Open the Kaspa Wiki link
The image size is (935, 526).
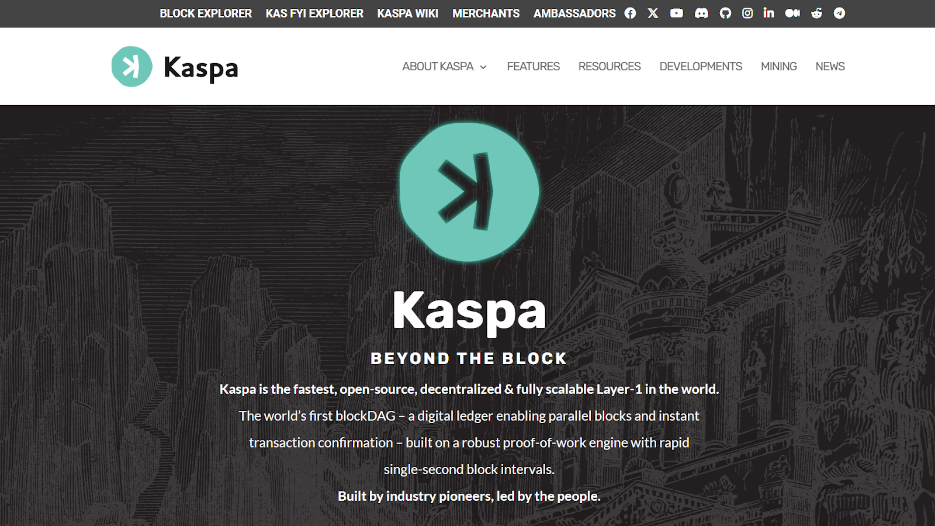coord(408,13)
